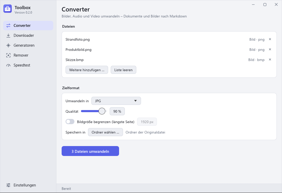
Task: Select the Strandfoto.png file name
Action: point(78,40)
